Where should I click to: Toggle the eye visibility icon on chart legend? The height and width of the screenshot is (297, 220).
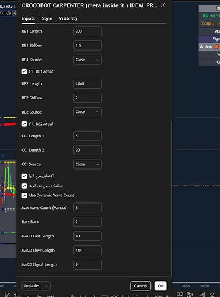[x=8, y=14]
